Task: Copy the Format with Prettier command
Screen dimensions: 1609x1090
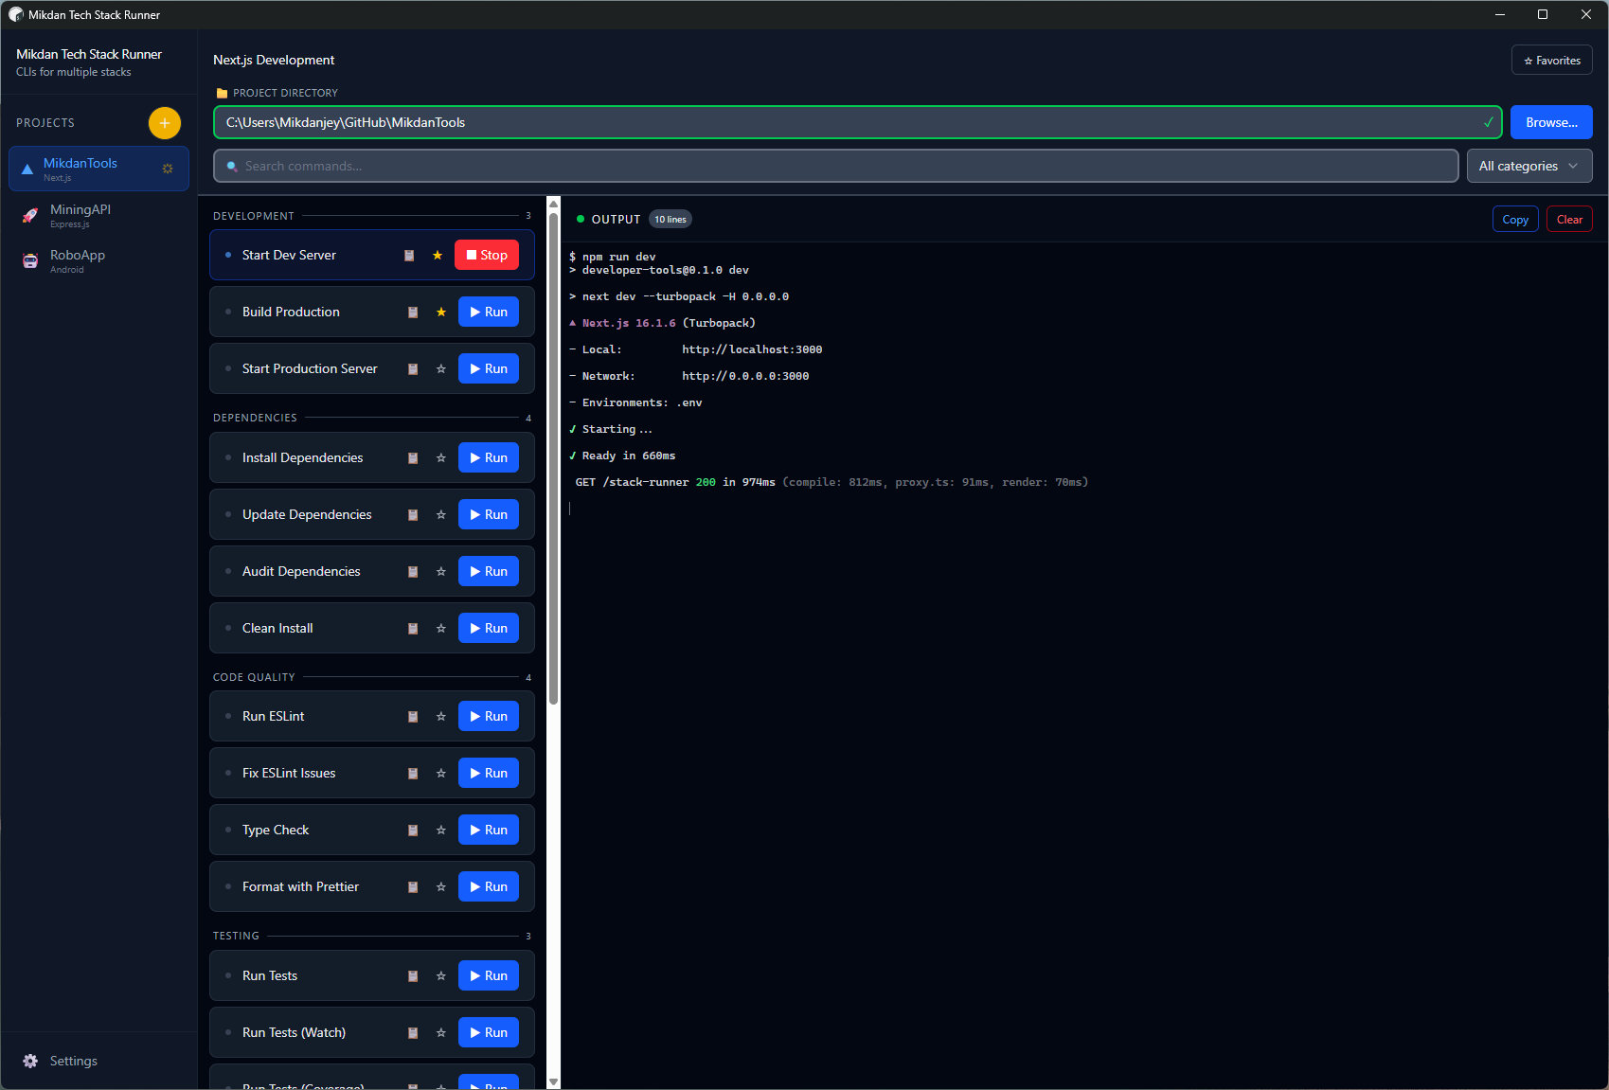Action: [413, 887]
